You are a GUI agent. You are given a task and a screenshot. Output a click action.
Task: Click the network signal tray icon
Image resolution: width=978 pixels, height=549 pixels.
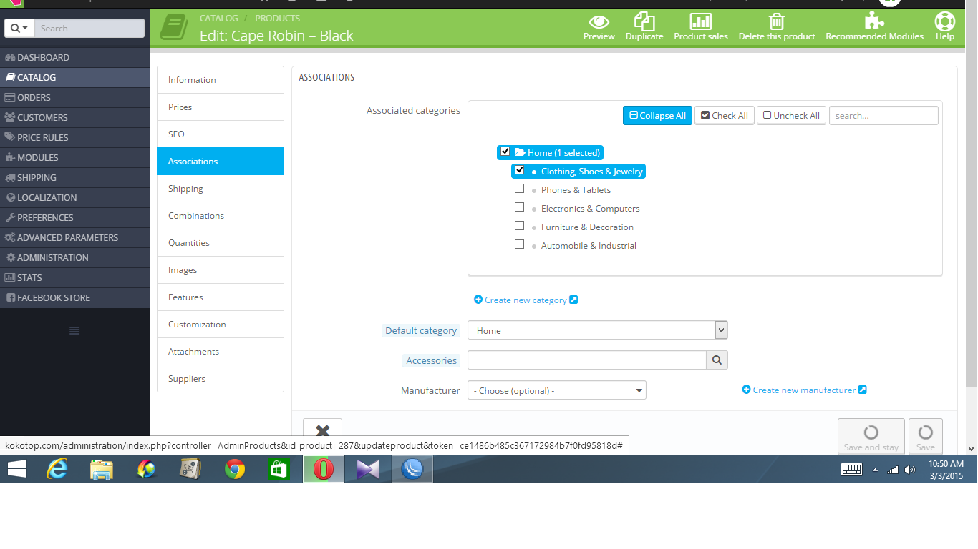893,470
